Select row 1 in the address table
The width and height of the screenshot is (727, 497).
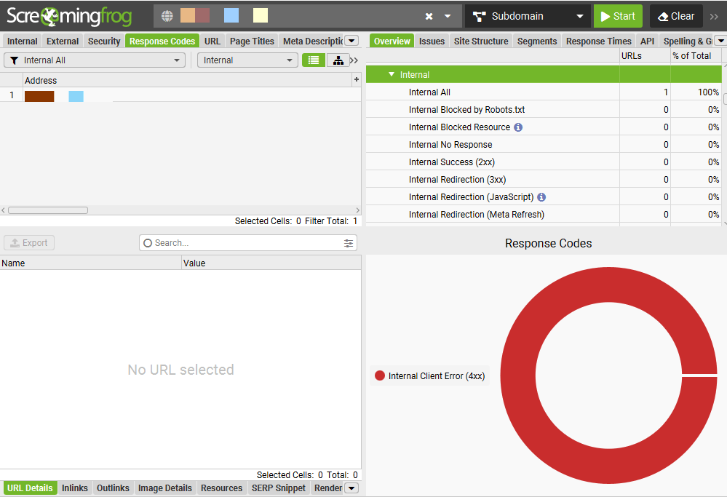180,95
